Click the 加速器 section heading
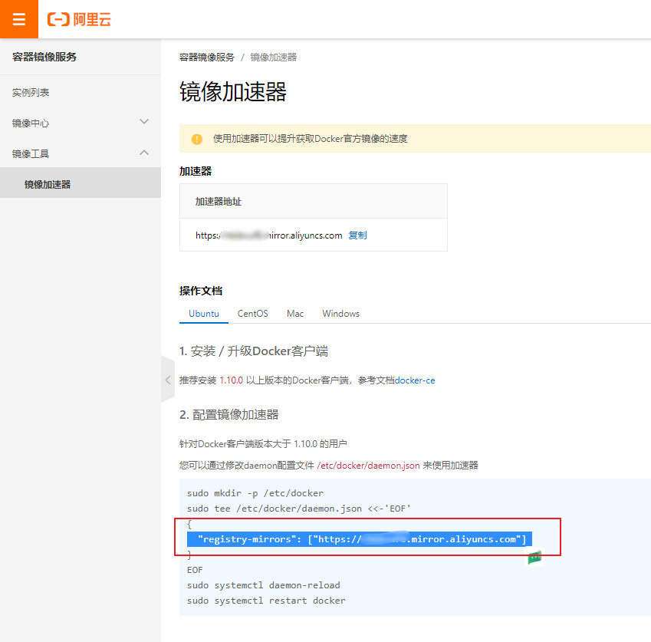 point(196,171)
